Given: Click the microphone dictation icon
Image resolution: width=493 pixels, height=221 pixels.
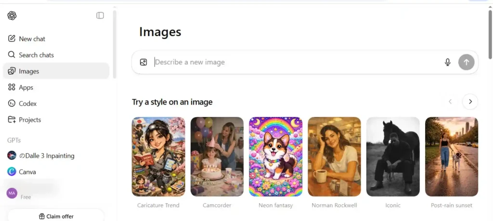Looking at the screenshot, I should [448, 62].
